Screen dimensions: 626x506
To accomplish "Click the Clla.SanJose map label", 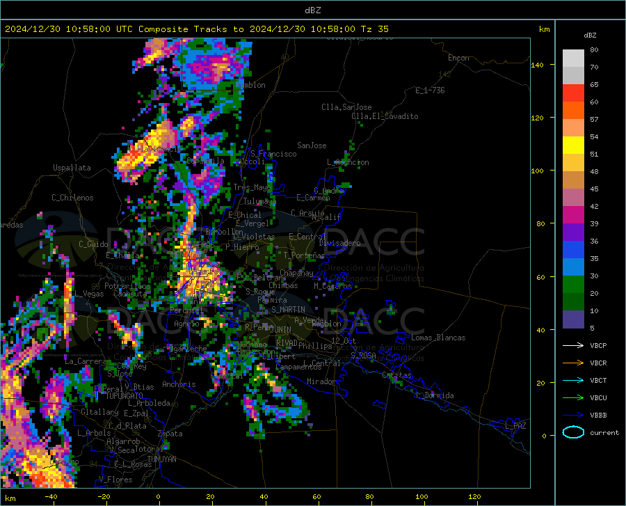I will pyautogui.click(x=346, y=107).
